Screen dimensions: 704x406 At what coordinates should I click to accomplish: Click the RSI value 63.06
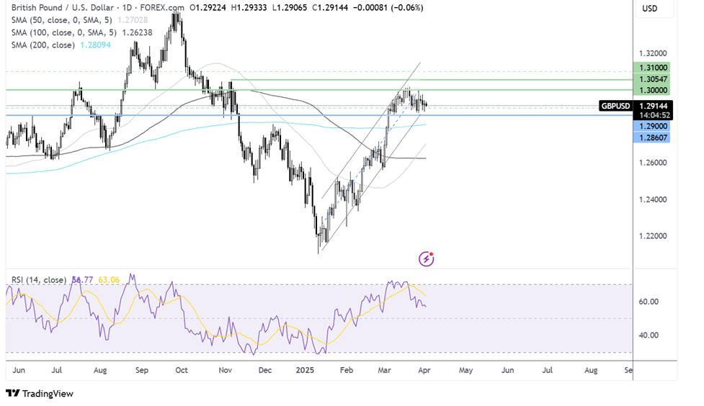(x=109, y=280)
